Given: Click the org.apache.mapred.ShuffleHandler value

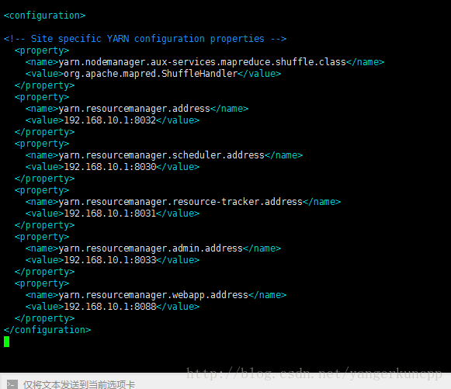Looking at the screenshot, I should pos(151,74).
